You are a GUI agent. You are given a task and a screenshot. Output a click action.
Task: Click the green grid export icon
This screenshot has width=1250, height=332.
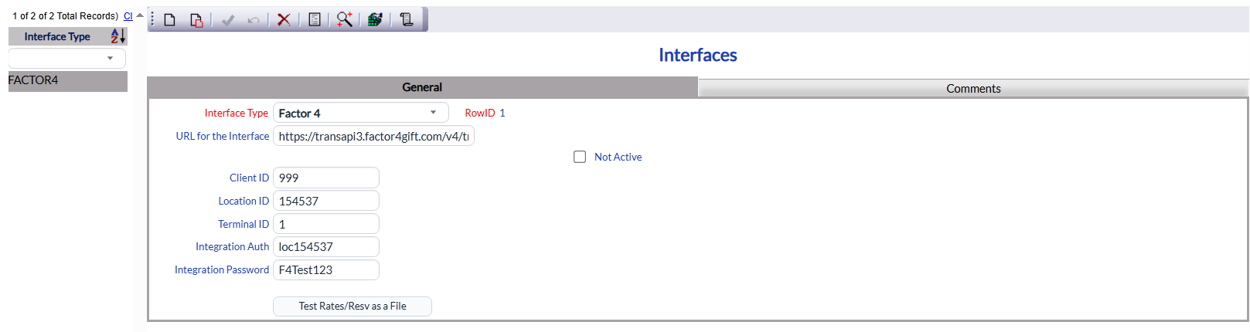[x=375, y=20]
